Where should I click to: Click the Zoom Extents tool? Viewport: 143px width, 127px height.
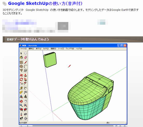(25, 105)
